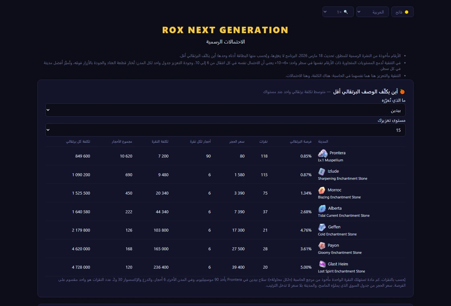
Task: Click the Blazing Enchantment Stone label
Action: [x=339, y=197]
